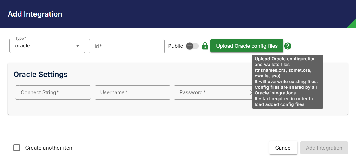Focus the Id input field
The image size is (356, 163).
coord(127,46)
